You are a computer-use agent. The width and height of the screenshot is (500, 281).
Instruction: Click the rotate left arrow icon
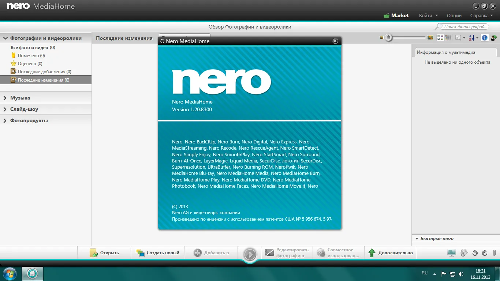coord(475,253)
